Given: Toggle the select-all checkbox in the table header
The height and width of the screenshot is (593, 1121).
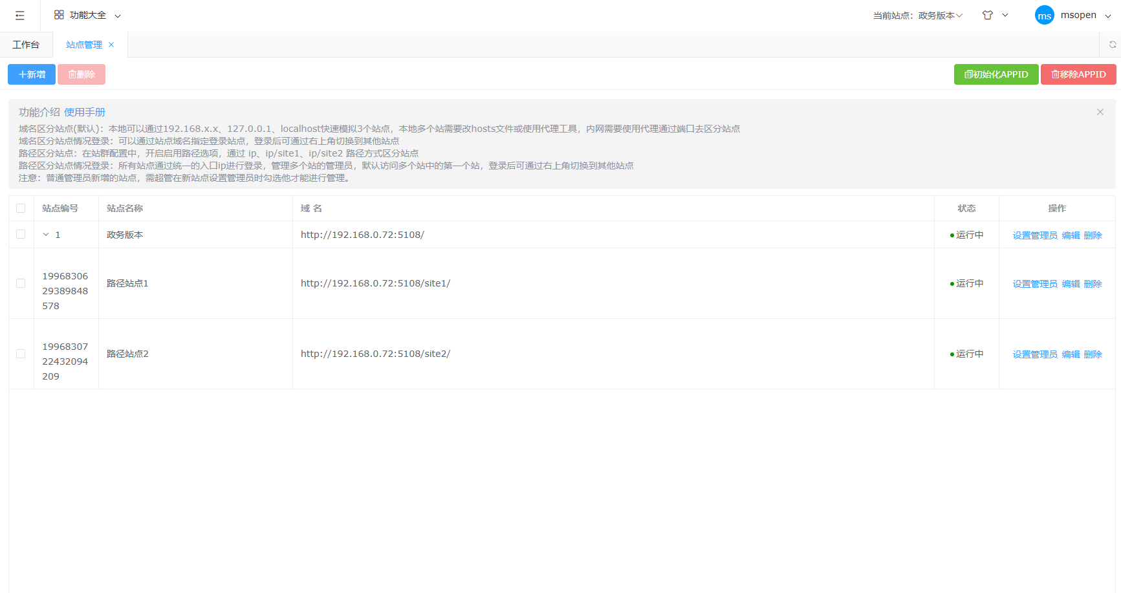Looking at the screenshot, I should click(21, 208).
